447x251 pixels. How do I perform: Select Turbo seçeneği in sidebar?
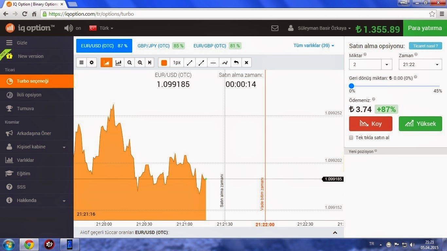(37, 81)
